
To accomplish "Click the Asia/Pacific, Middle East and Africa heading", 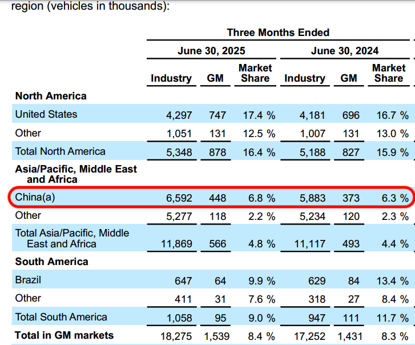I will click(x=76, y=174).
